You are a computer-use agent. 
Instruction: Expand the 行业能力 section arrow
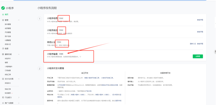point(19,97)
